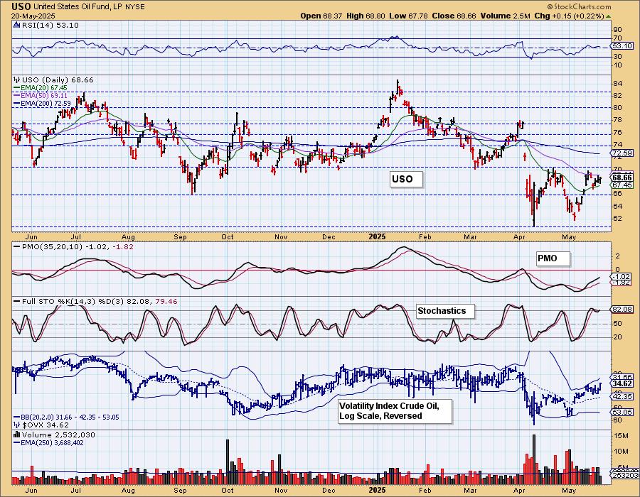Click the May label on bottom time axis
This screenshot has height=497, width=640.
[x=569, y=491]
